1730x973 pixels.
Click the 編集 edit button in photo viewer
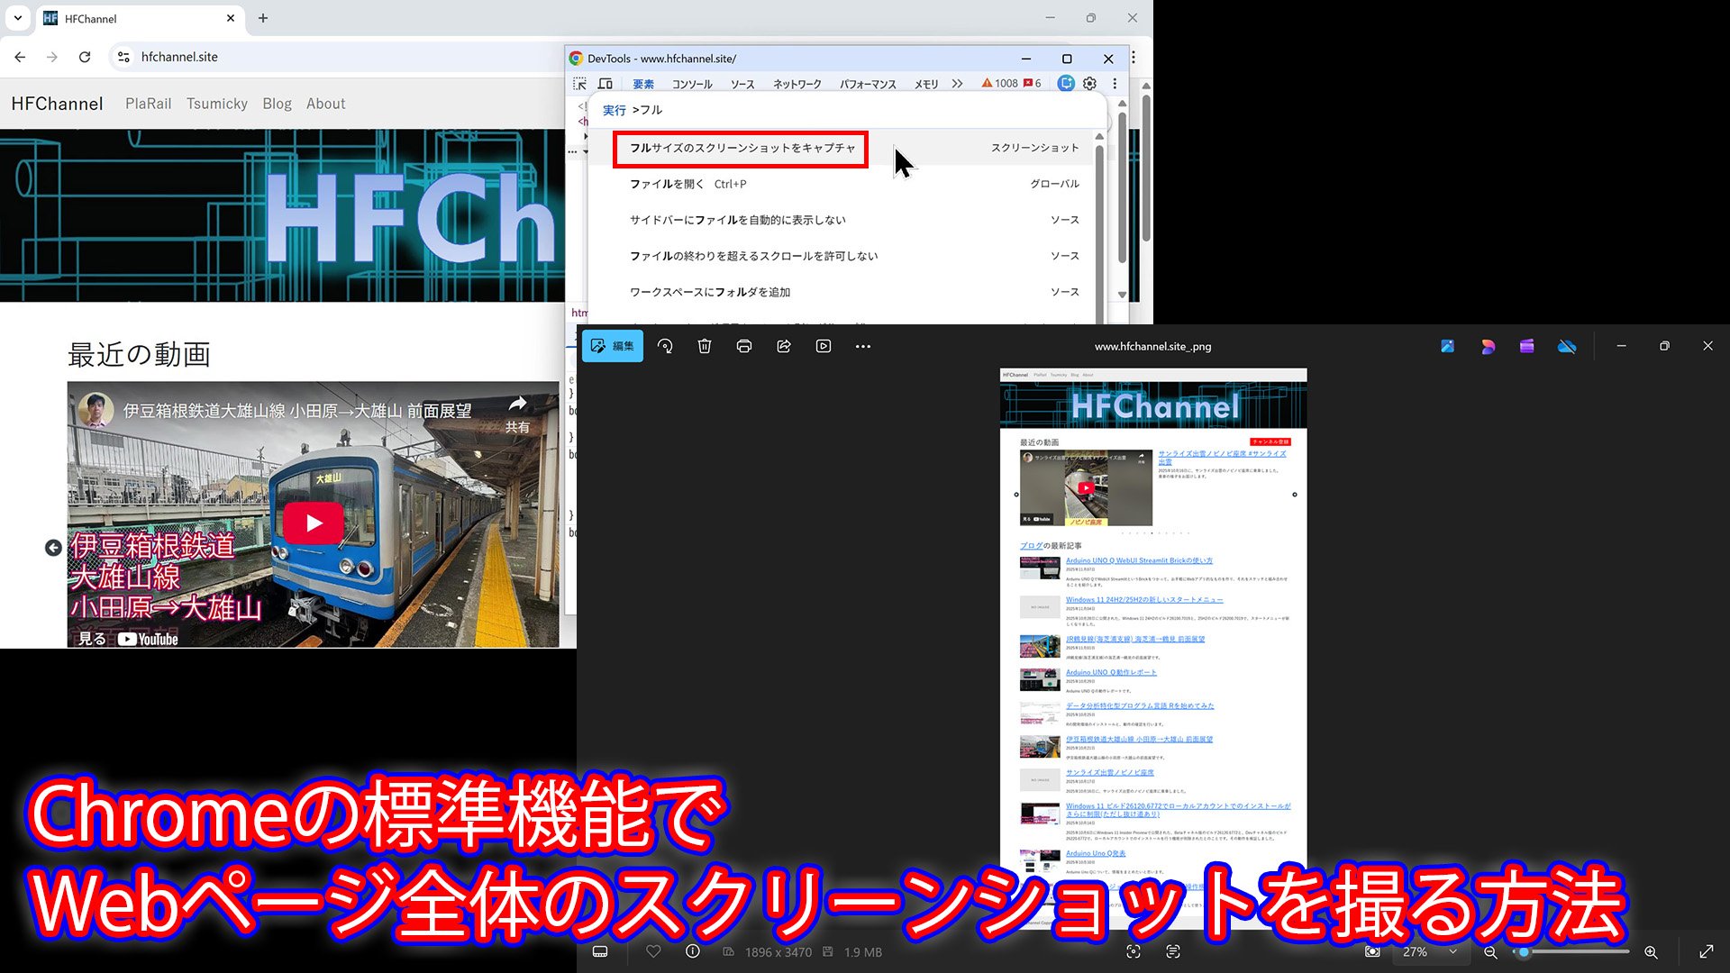pyautogui.click(x=613, y=346)
